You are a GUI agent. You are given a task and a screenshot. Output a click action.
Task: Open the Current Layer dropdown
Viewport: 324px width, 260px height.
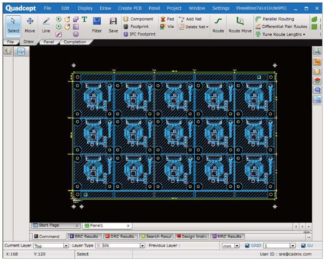[x=66, y=246]
